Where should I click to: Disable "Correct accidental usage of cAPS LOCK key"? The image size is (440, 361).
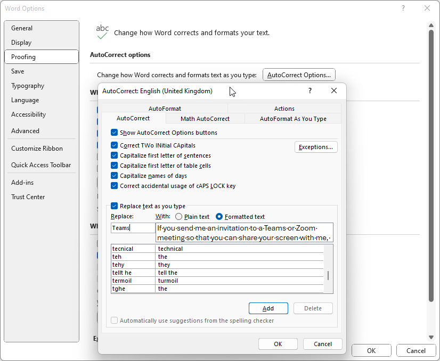tap(114, 185)
